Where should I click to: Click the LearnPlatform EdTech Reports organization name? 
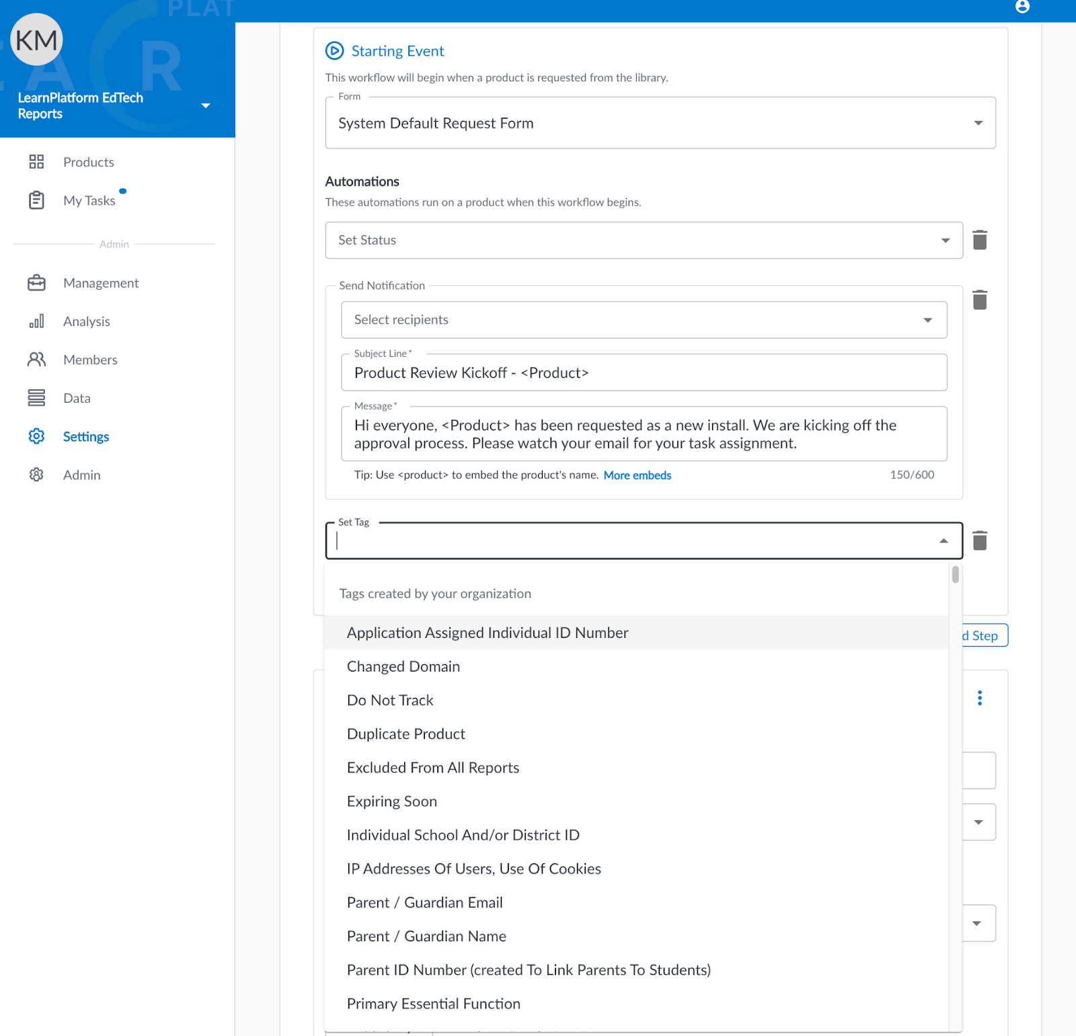(x=80, y=106)
